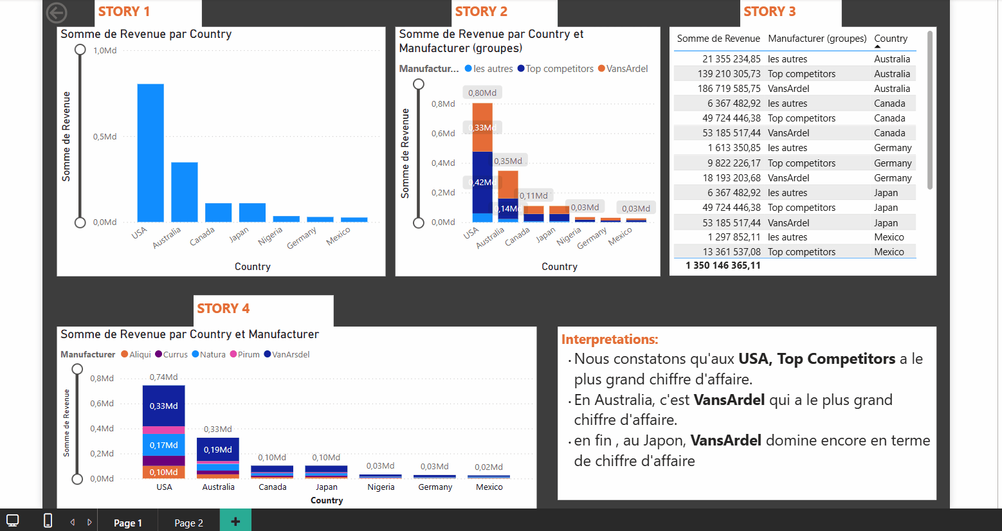Click the 'les autres' legend marker in Story 2
The image size is (1002, 531).
[x=468, y=69]
